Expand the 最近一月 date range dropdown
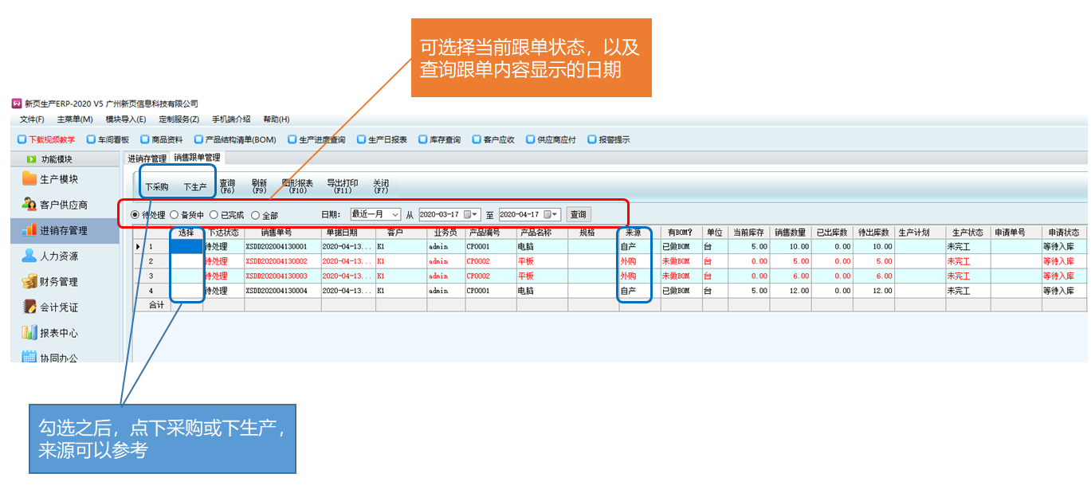Image resolution: width=1091 pixels, height=493 pixels. (x=395, y=215)
